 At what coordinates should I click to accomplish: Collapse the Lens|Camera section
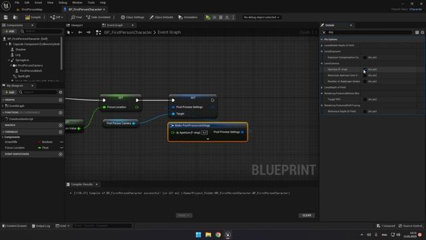(x=322, y=63)
